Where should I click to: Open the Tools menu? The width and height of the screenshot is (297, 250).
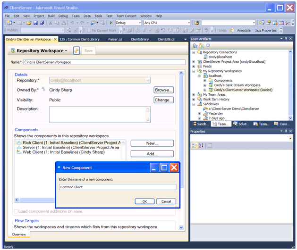[x=98, y=16]
